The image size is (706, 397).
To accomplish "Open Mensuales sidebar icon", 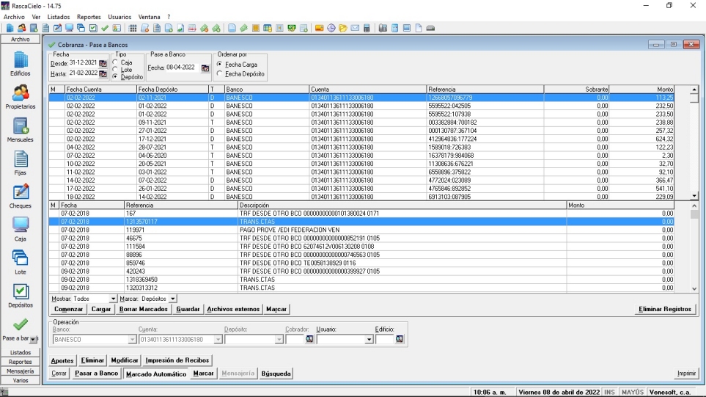I will [21, 130].
